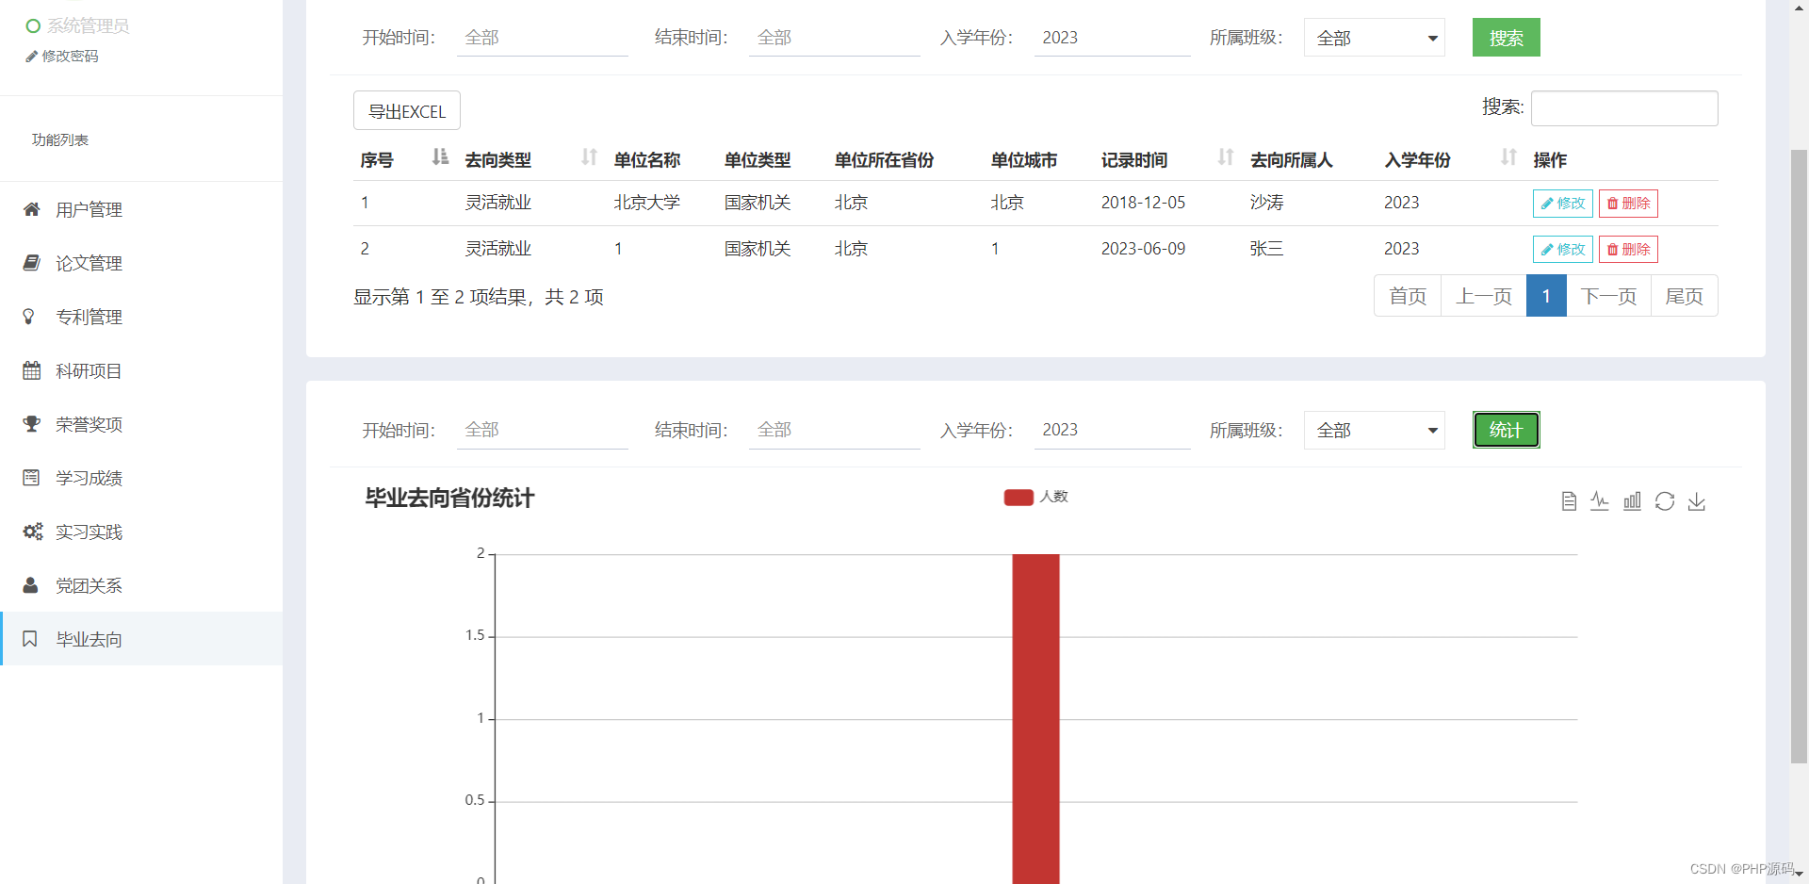Screen dimensions: 1809x884
Task: Switch chart to line view icon
Action: point(1600,501)
